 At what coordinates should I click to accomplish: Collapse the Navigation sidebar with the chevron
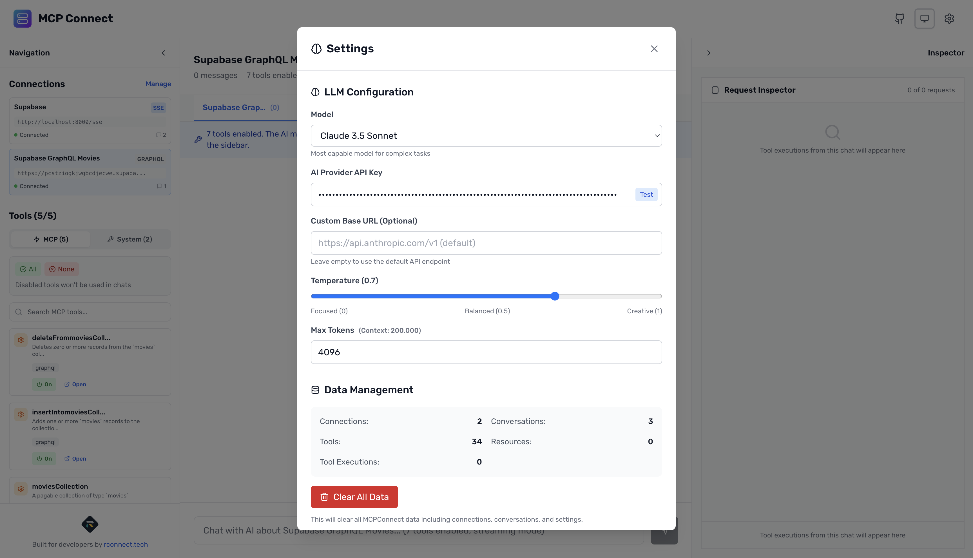(163, 53)
